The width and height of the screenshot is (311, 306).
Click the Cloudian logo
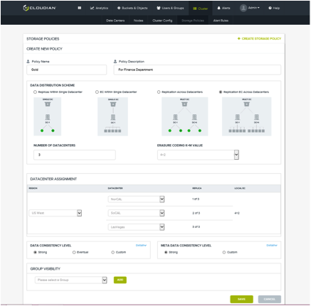click(x=39, y=8)
